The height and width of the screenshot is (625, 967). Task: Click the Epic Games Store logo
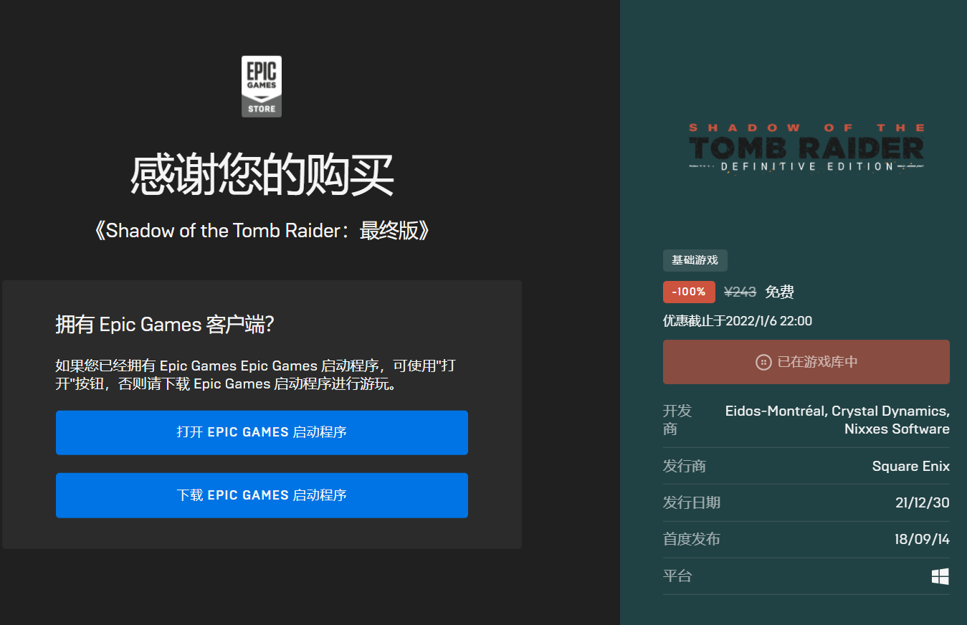262,87
